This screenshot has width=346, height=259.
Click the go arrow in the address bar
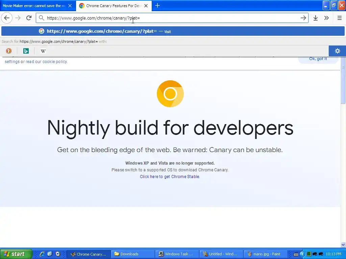click(303, 18)
